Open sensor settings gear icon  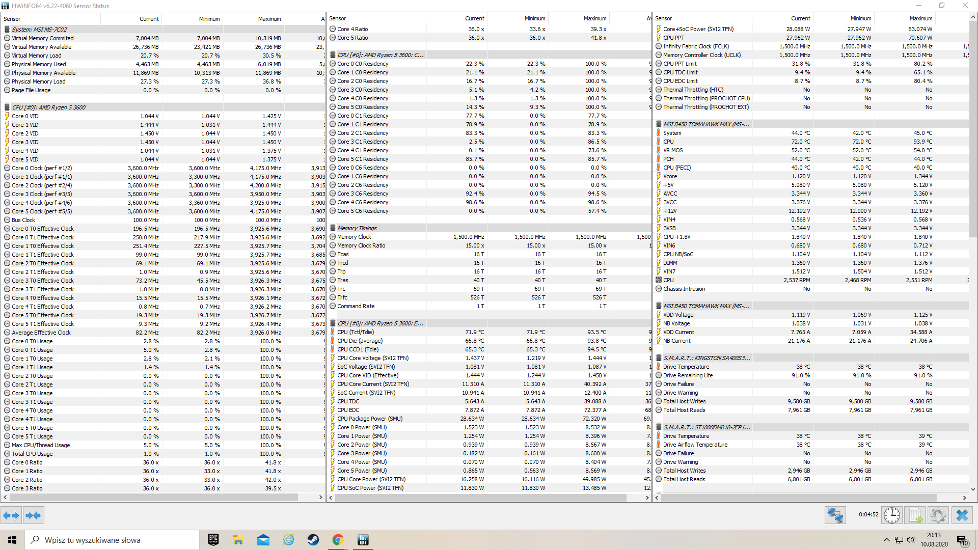coord(938,515)
